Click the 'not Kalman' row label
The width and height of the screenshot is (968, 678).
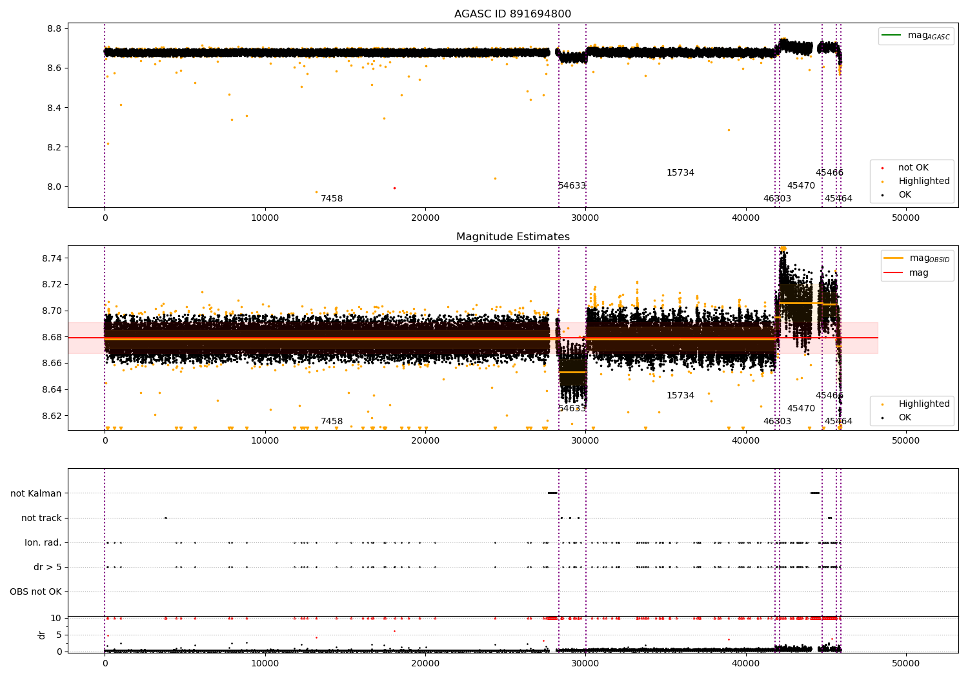pyautogui.click(x=36, y=494)
